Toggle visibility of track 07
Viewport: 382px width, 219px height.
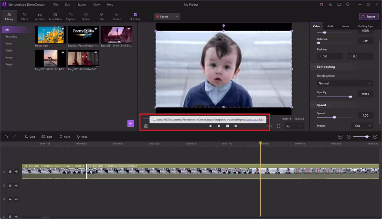[x=17, y=216]
